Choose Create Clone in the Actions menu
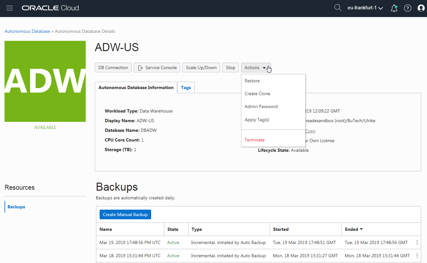Viewport: 427px width, 263px height. tap(257, 94)
